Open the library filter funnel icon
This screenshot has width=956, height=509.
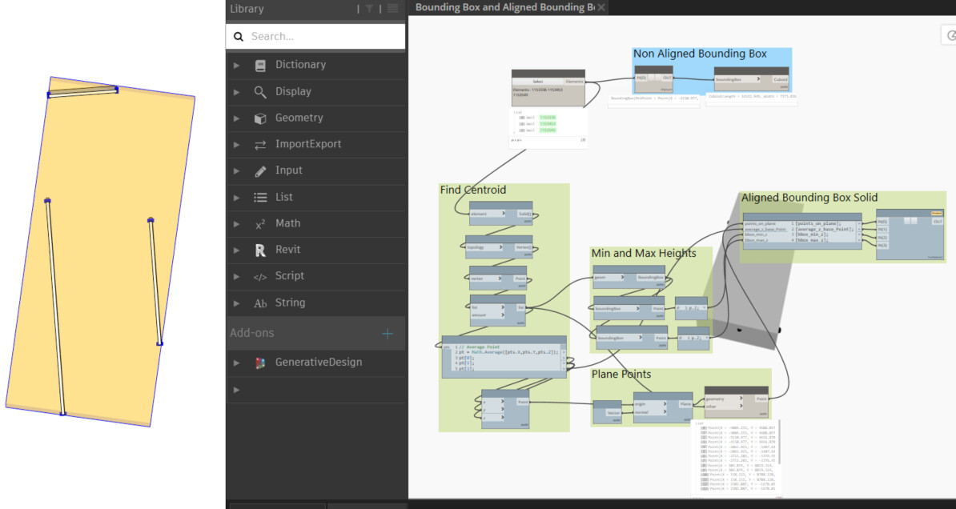point(368,9)
